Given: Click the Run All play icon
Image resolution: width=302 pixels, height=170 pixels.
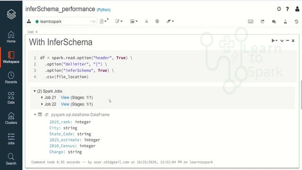Looking at the screenshot, I should click(157, 21).
